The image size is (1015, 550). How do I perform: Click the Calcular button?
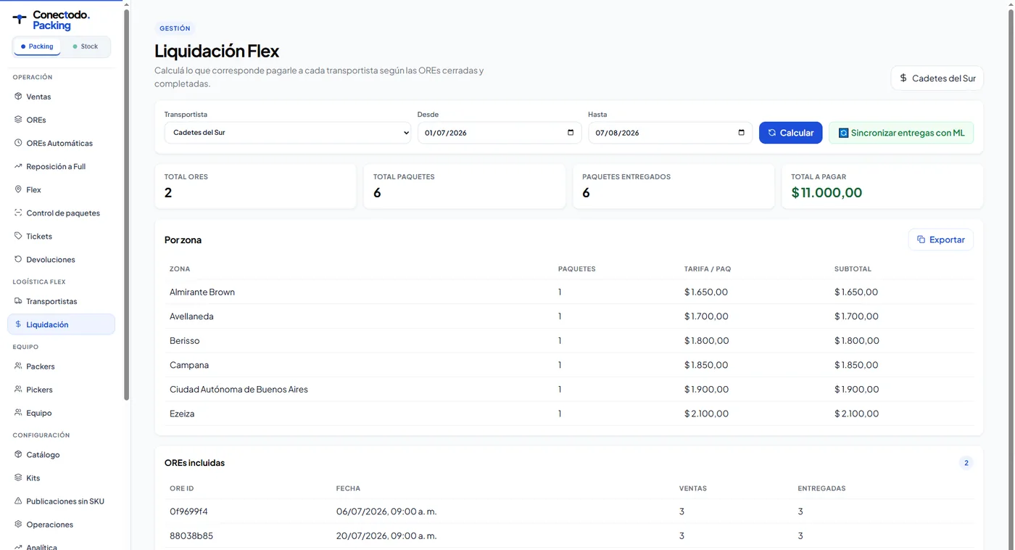pyautogui.click(x=790, y=133)
